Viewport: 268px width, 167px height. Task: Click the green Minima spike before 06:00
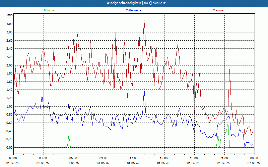[69, 135]
